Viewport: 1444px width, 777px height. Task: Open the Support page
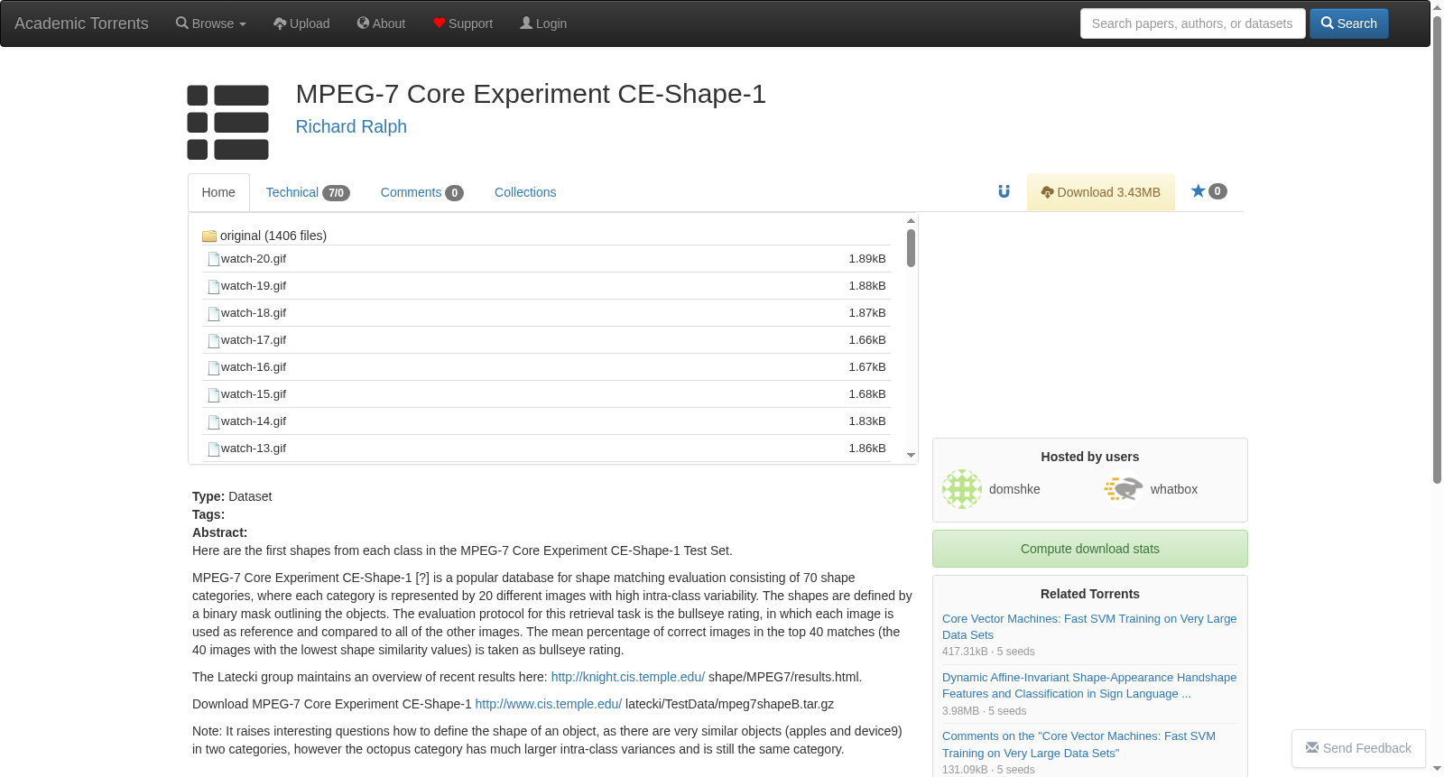[463, 23]
